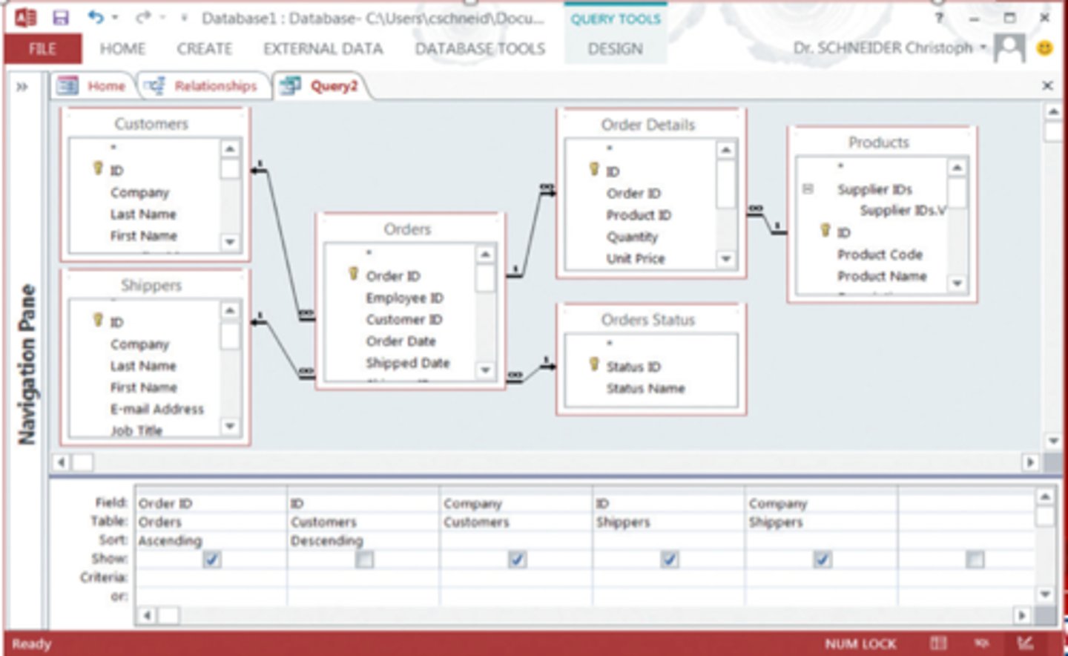Open the CREATE ribbon tab

click(x=204, y=49)
